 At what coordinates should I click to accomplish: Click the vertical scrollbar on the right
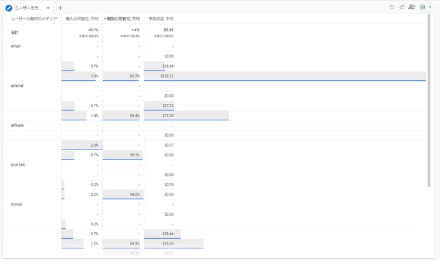pos(429,100)
